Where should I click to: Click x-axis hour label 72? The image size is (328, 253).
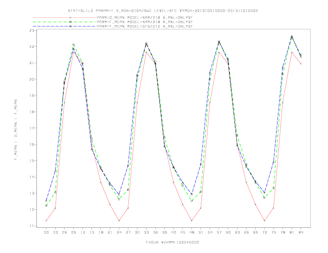coord(265,232)
